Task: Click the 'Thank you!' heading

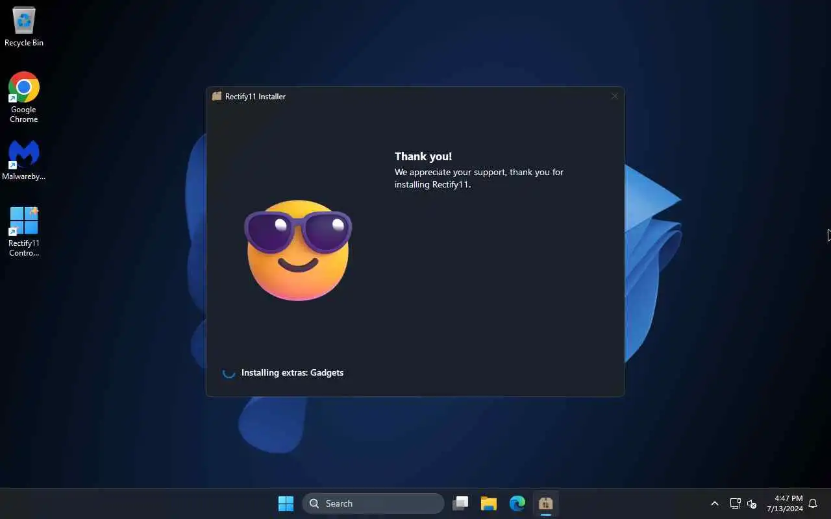Action: 423,156
